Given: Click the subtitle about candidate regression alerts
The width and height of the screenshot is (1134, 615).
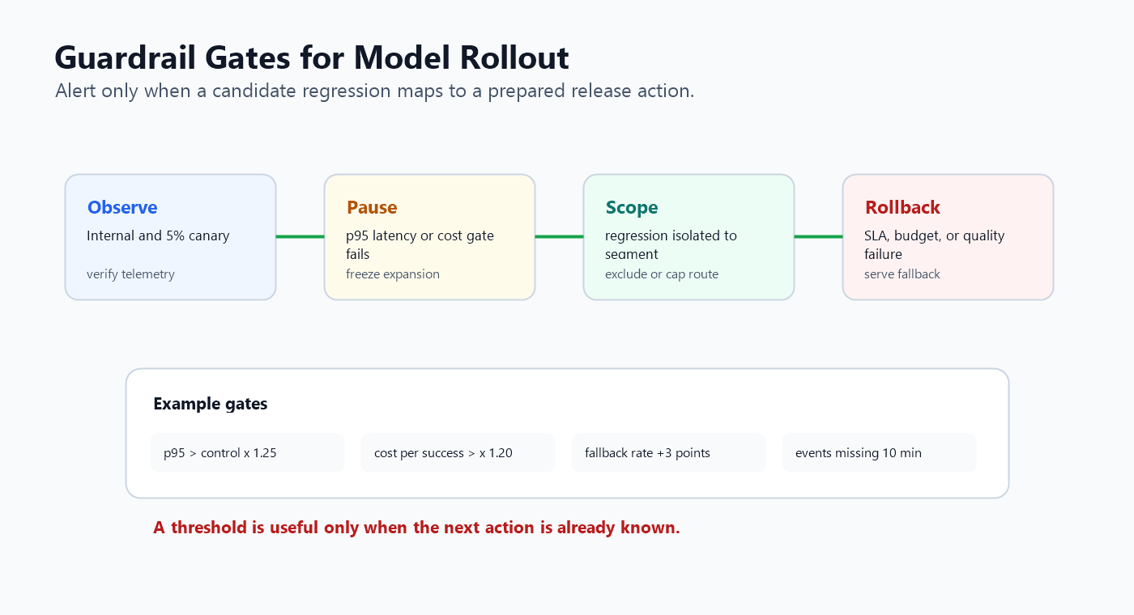Looking at the screenshot, I should pyautogui.click(x=375, y=91).
